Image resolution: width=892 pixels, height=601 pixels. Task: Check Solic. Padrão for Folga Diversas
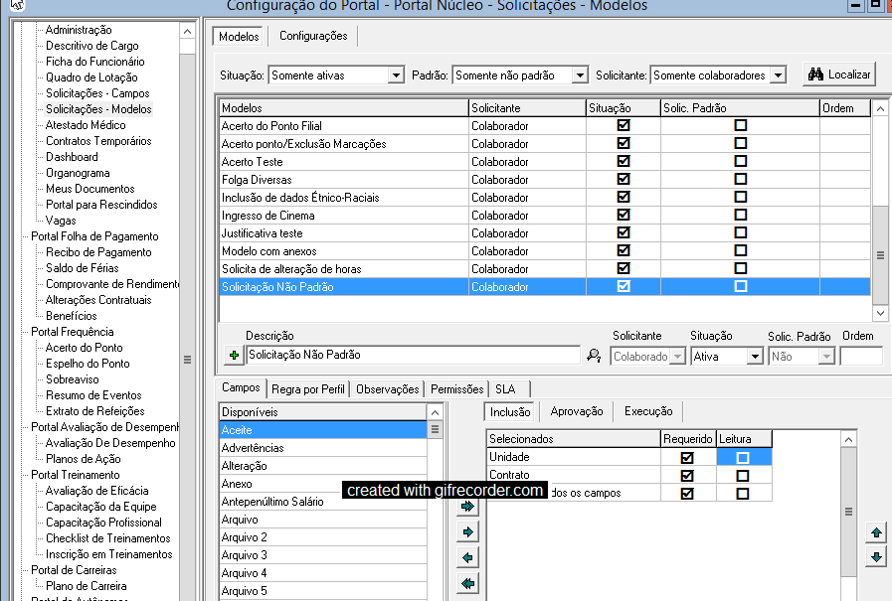coord(740,180)
